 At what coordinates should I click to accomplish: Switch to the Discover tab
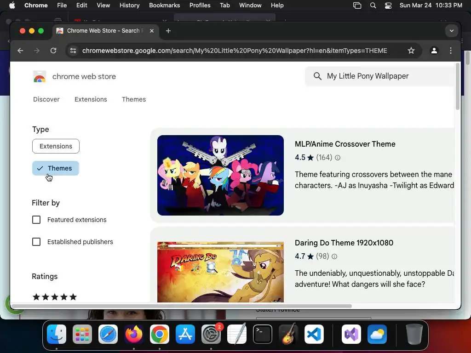[x=46, y=99]
